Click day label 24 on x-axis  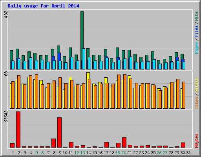tap(147, 153)
